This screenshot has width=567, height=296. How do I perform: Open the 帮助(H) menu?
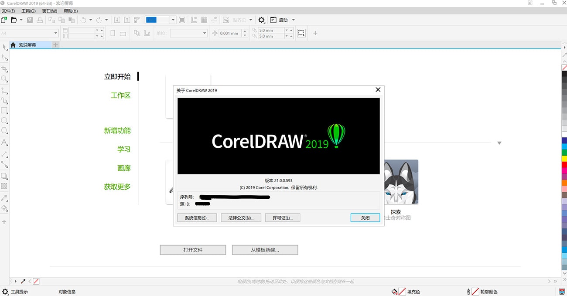point(71,11)
